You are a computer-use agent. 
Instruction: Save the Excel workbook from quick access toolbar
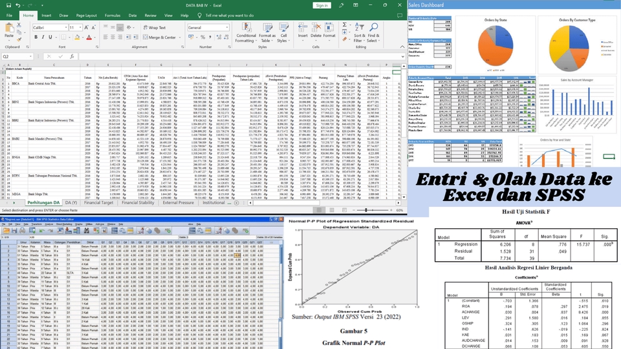point(8,5)
